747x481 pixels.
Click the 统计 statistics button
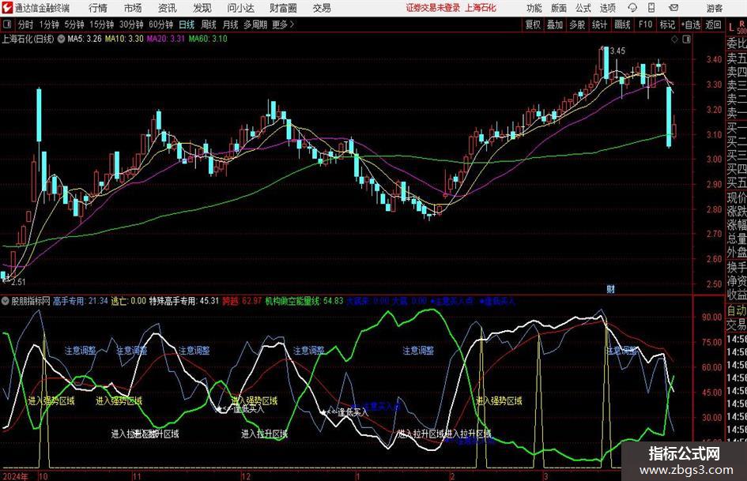click(599, 24)
